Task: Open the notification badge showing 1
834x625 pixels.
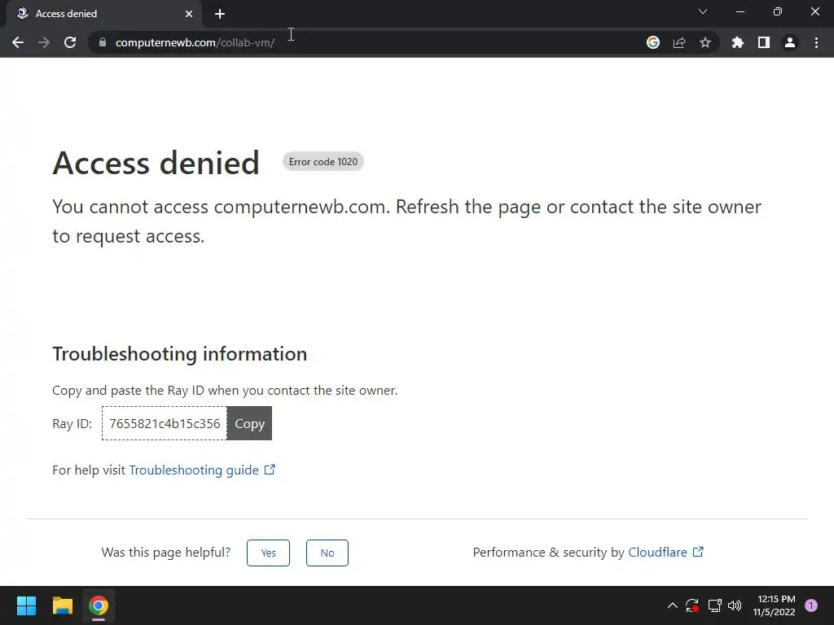Action: 811,605
